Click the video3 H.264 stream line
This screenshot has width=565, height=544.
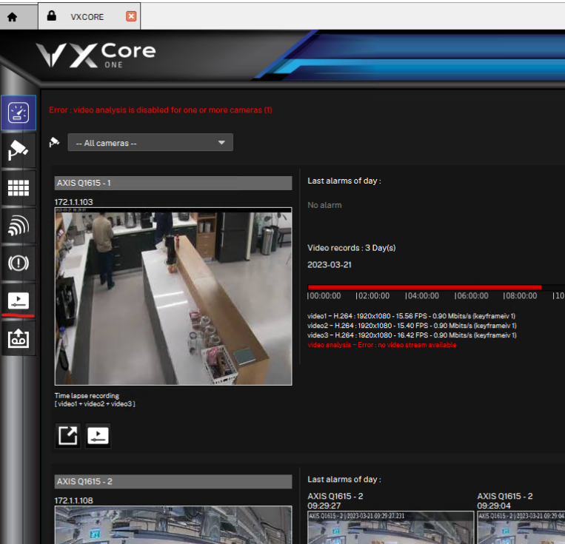point(412,335)
